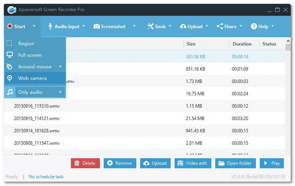
Task: Click the Full screen monitor icon
Action: point(10,55)
